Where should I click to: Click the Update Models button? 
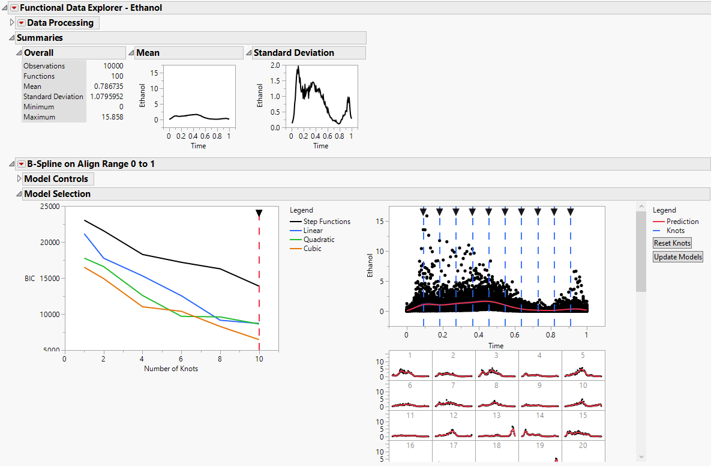pyautogui.click(x=678, y=257)
